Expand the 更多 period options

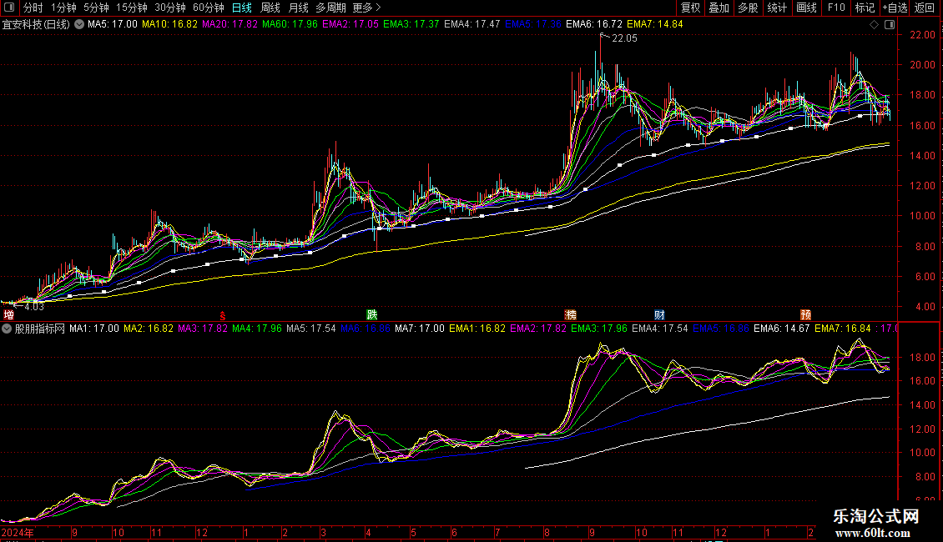367,8
